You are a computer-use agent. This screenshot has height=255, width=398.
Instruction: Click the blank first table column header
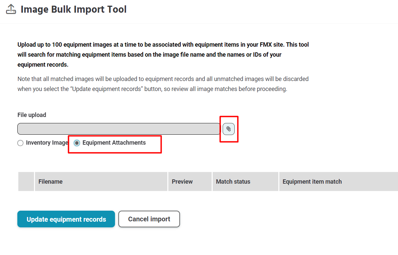coord(26,182)
